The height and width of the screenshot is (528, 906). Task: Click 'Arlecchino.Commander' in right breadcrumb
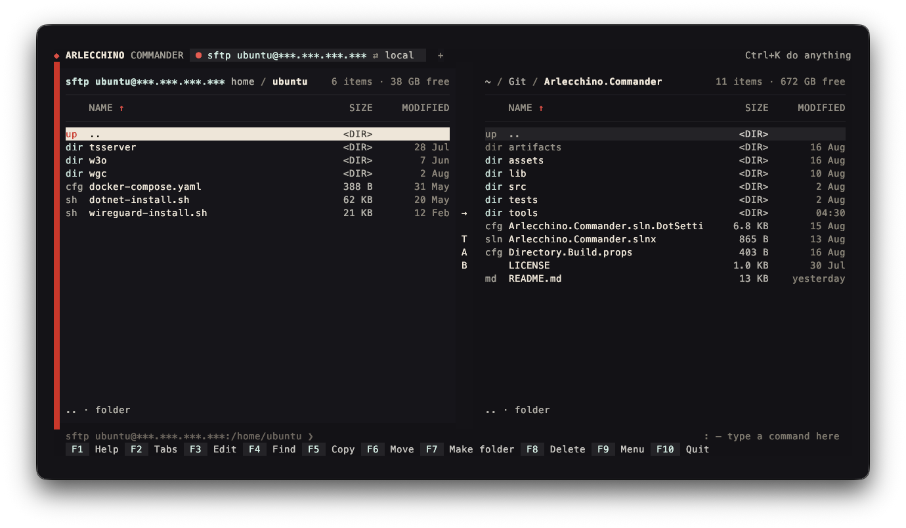point(603,82)
